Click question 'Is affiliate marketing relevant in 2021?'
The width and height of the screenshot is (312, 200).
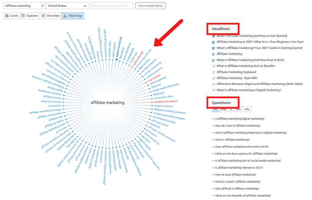click(239, 168)
